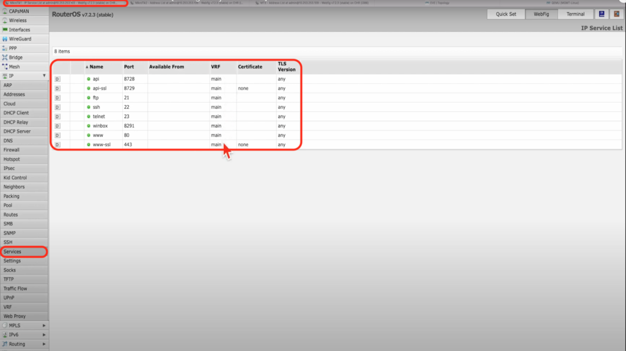Screen dimensions: 626x351
Task: Open the DHCP Server menu item
Action: 17,131
